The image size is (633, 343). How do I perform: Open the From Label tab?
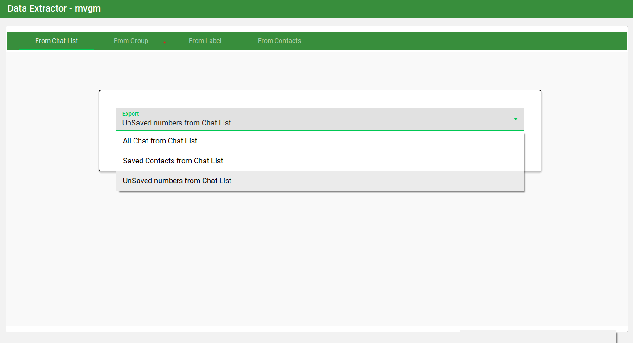[205, 41]
